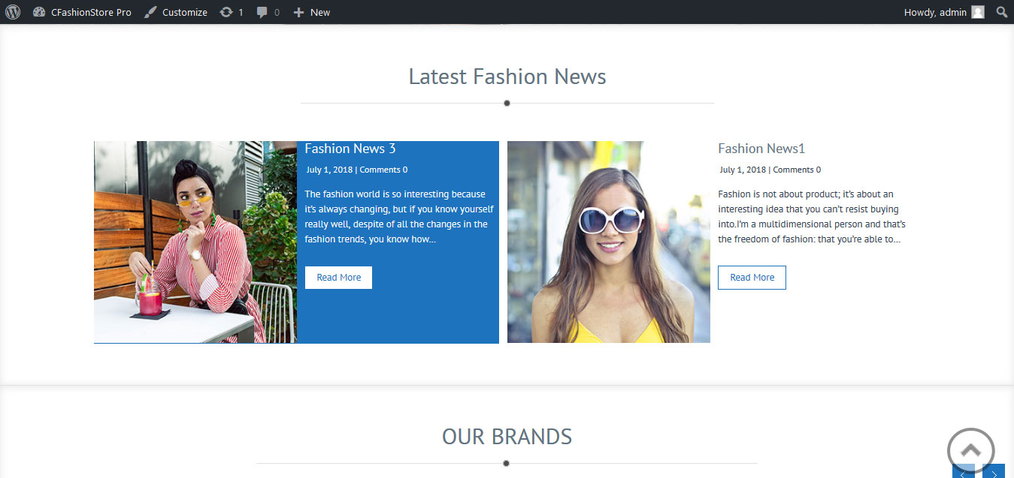Click the OUR BRANDS heading
This screenshot has width=1014, height=478.
pos(507,437)
